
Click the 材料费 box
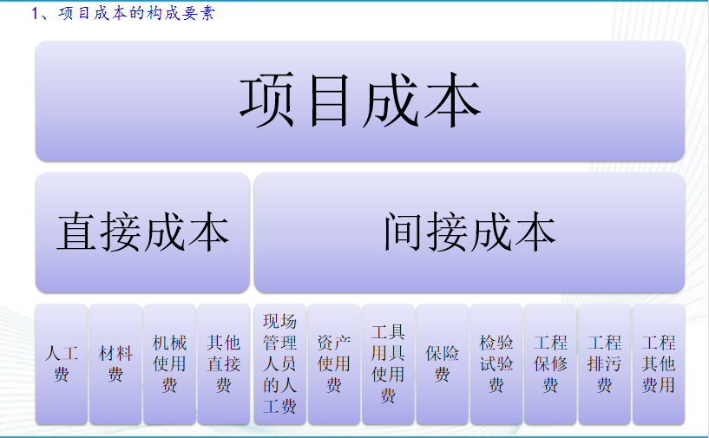[115, 364]
